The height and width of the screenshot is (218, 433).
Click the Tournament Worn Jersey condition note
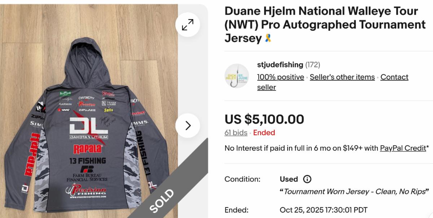(354, 191)
